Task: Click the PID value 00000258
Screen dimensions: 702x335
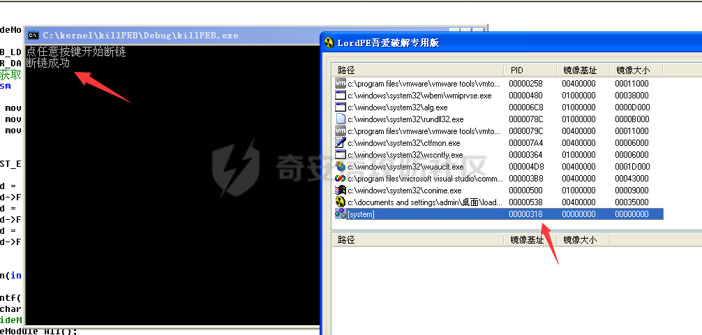Action: click(x=525, y=84)
